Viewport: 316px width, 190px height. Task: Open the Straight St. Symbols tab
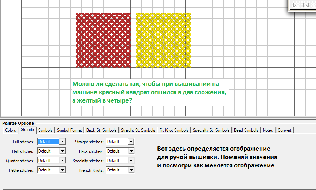(x=138, y=130)
